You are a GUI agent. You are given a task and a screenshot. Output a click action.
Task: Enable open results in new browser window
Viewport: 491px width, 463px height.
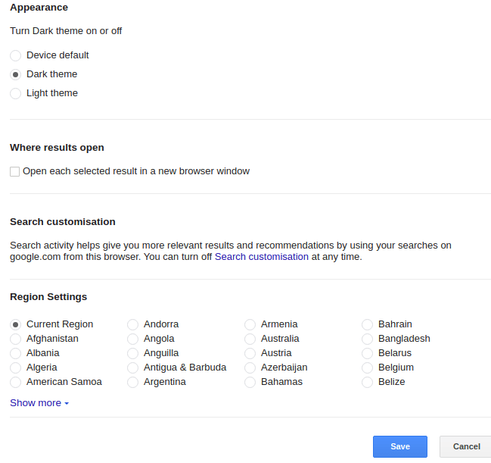[x=14, y=172]
